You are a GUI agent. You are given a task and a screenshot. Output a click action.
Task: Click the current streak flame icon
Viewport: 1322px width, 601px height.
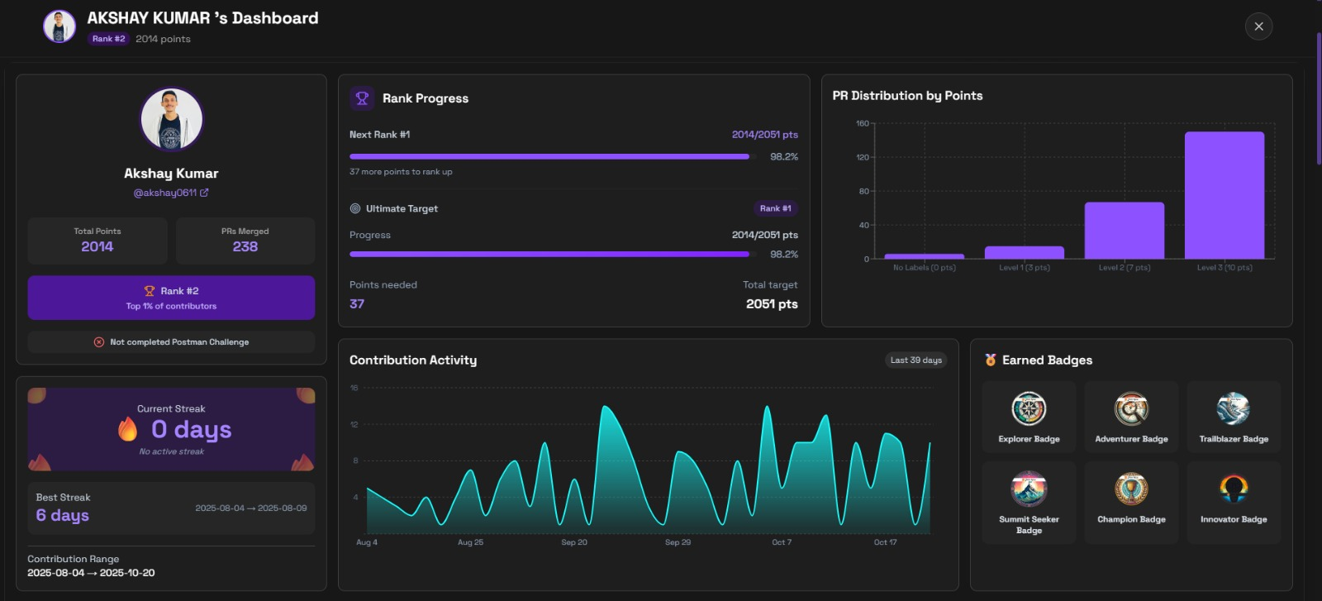click(128, 429)
